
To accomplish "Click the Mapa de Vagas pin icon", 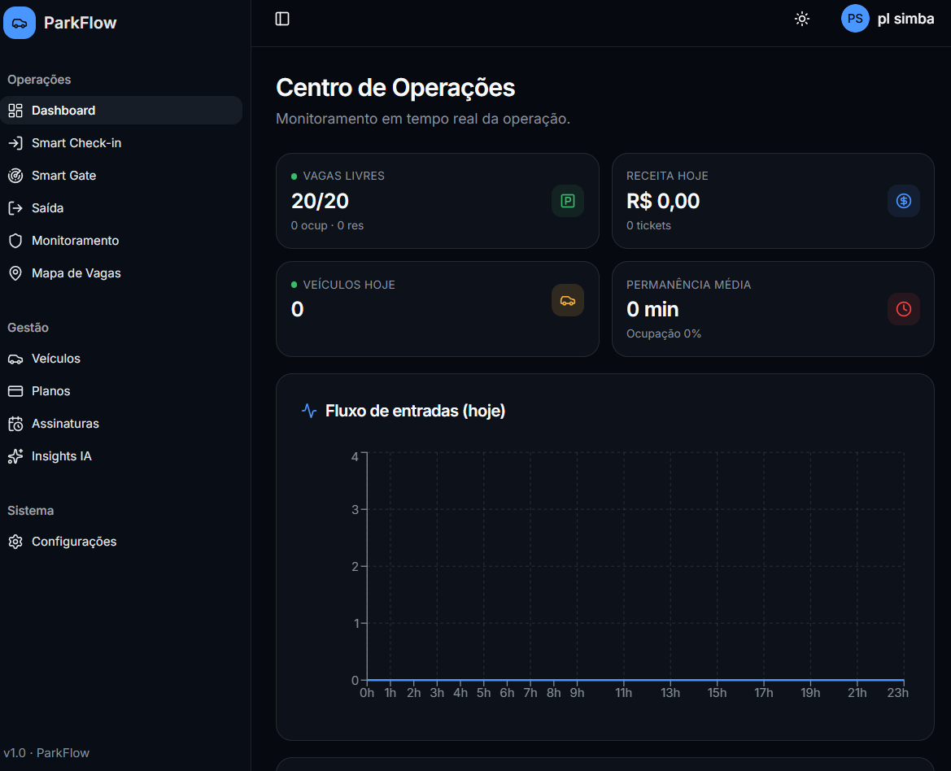I will click(x=15, y=273).
